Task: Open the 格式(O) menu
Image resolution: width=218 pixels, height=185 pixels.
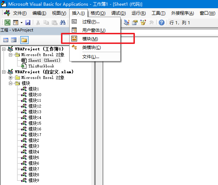Action: pos(98,13)
